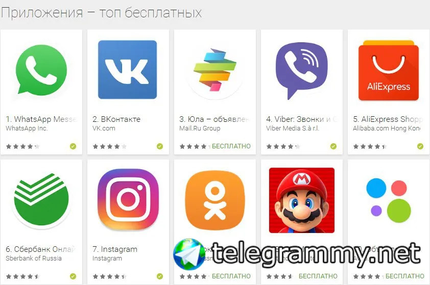430x285 pixels.
Task: Click the green checkmark on Viber card
Action: tap(333, 146)
